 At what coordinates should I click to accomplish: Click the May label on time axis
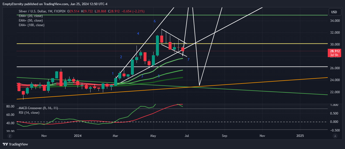tap(153, 136)
